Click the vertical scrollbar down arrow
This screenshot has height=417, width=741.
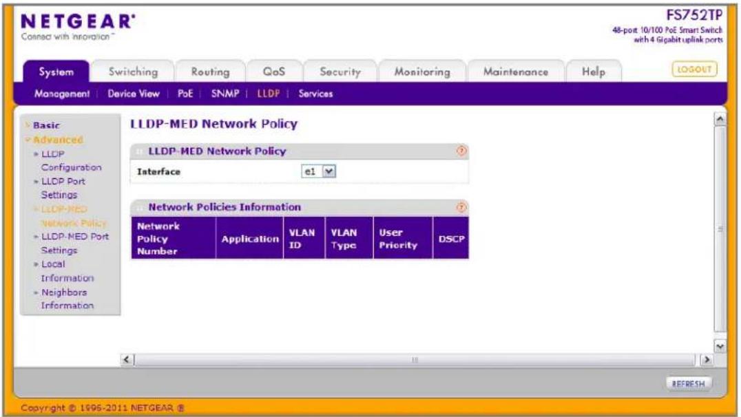720,346
